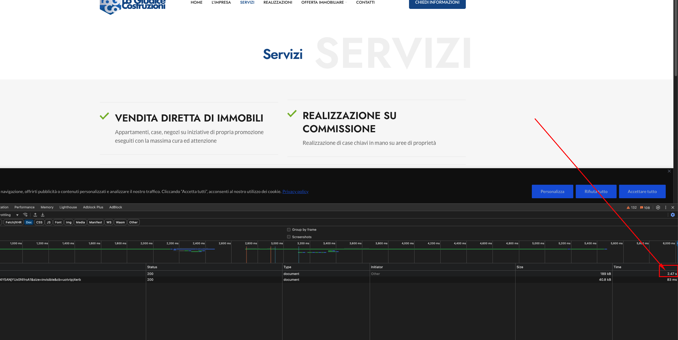Click the export HAR download icon
The image size is (678, 340).
click(x=43, y=215)
